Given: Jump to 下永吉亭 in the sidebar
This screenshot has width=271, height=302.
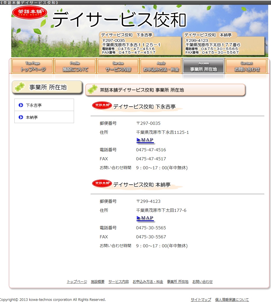Looking at the screenshot, I should (x=44, y=105).
